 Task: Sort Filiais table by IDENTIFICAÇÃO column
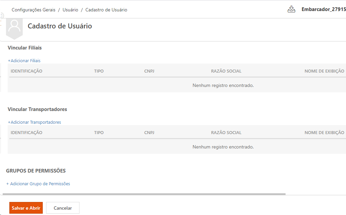point(26,71)
